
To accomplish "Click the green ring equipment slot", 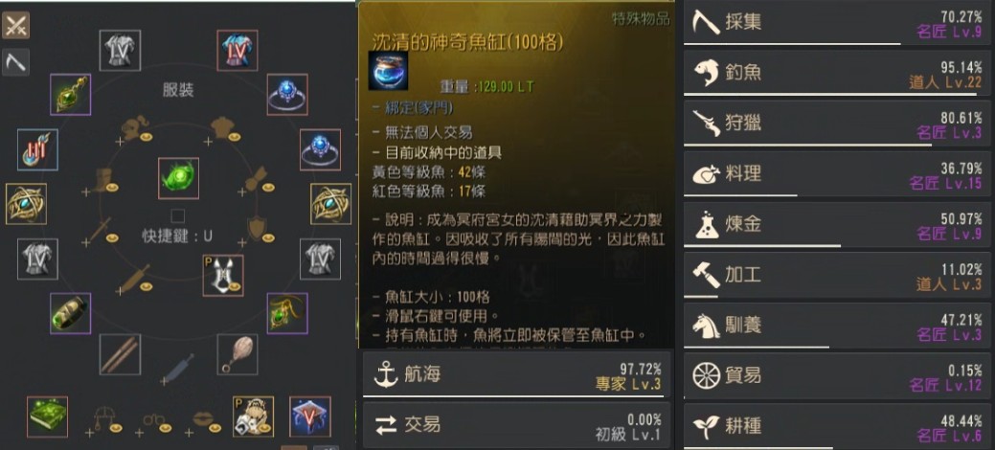I will [71, 313].
